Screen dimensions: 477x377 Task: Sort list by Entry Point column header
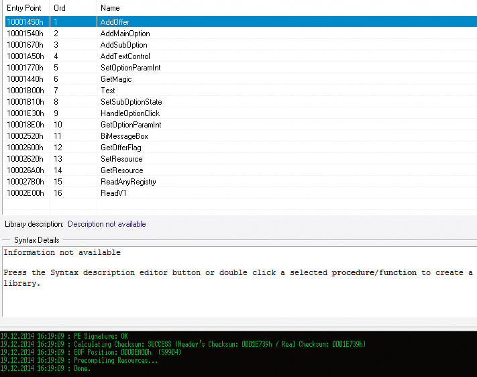tap(24, 8)
